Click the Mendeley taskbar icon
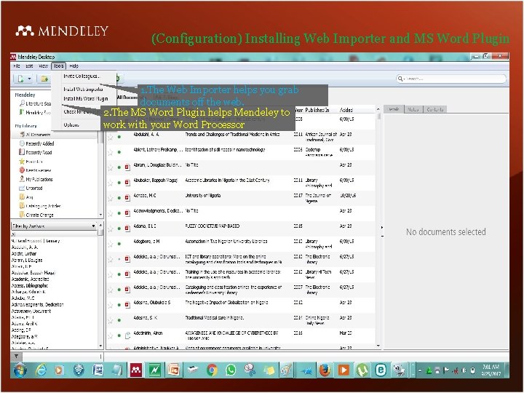 pyautogui.click(x=135, y=370)
